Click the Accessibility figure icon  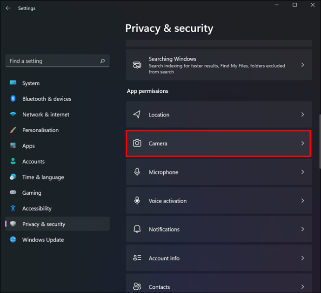(13, 208)
